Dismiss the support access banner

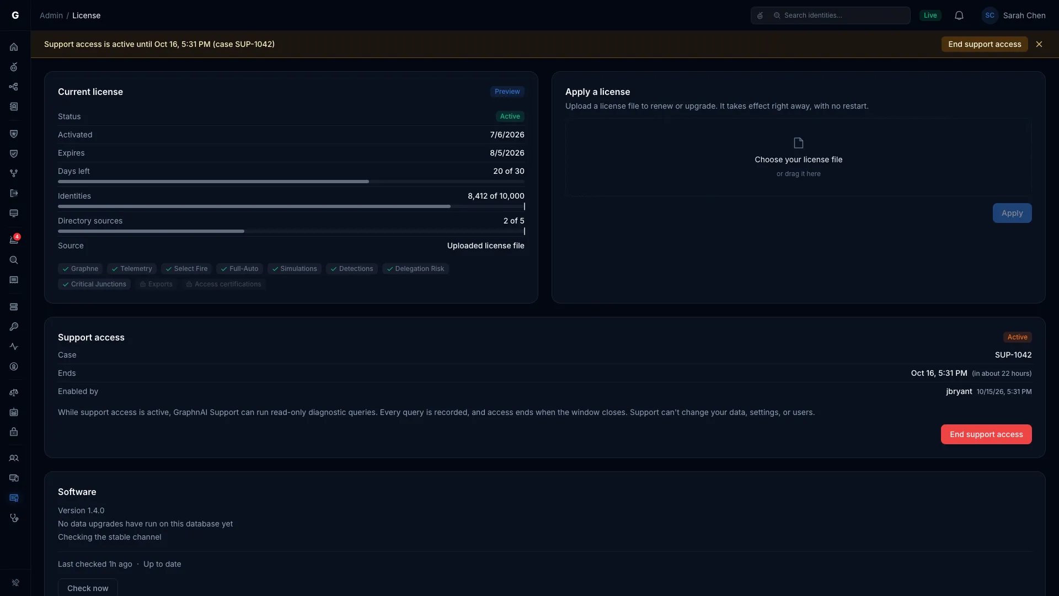tap(1039, 44)
